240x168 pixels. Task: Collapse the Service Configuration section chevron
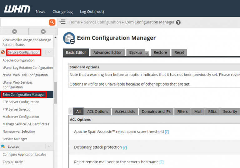[49, 52]
